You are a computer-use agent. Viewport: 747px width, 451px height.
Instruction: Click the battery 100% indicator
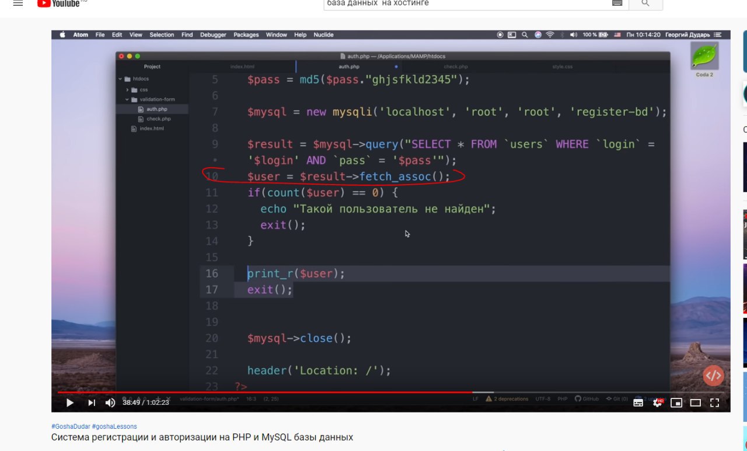pos(595,34)
